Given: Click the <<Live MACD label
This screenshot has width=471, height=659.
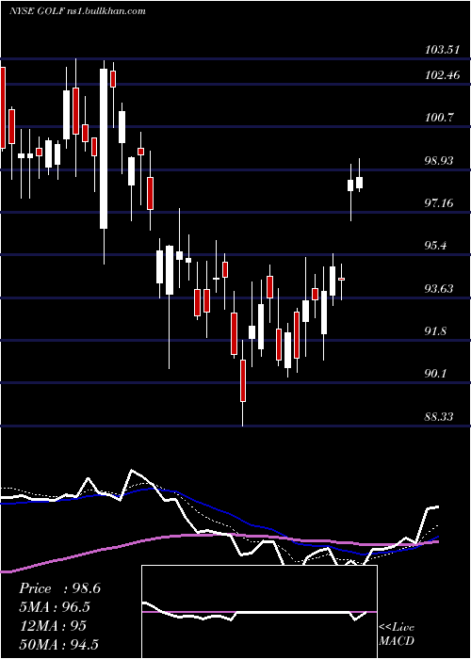Looking at the screenshot, I should [397, 635].
